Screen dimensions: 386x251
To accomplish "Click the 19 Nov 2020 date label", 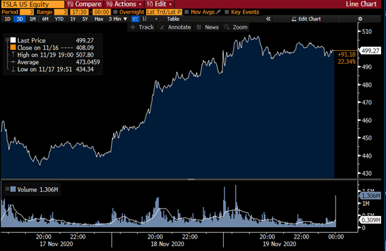I will pos(279,244).
